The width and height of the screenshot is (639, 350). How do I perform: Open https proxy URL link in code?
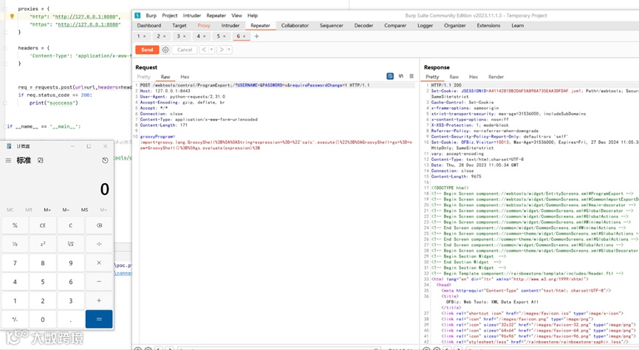[88, 24]
